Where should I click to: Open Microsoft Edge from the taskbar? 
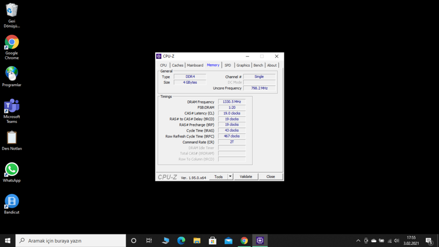tap(181, 240)
